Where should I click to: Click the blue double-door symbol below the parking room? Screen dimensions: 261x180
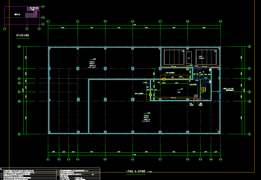point(197,68)
